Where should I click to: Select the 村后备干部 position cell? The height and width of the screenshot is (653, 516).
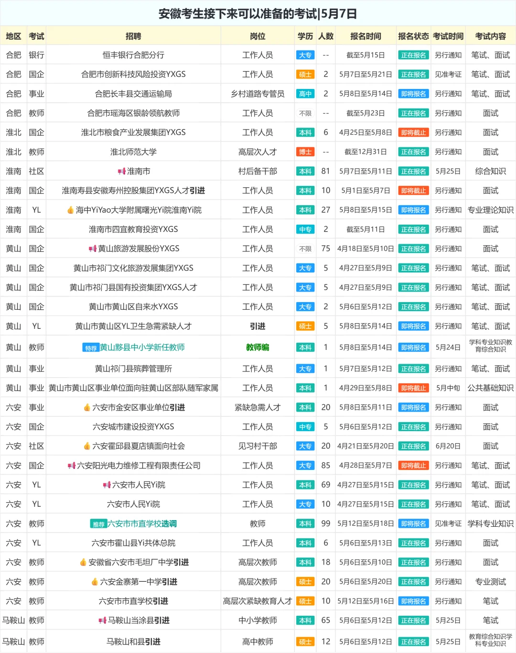[x=258, y=171]
